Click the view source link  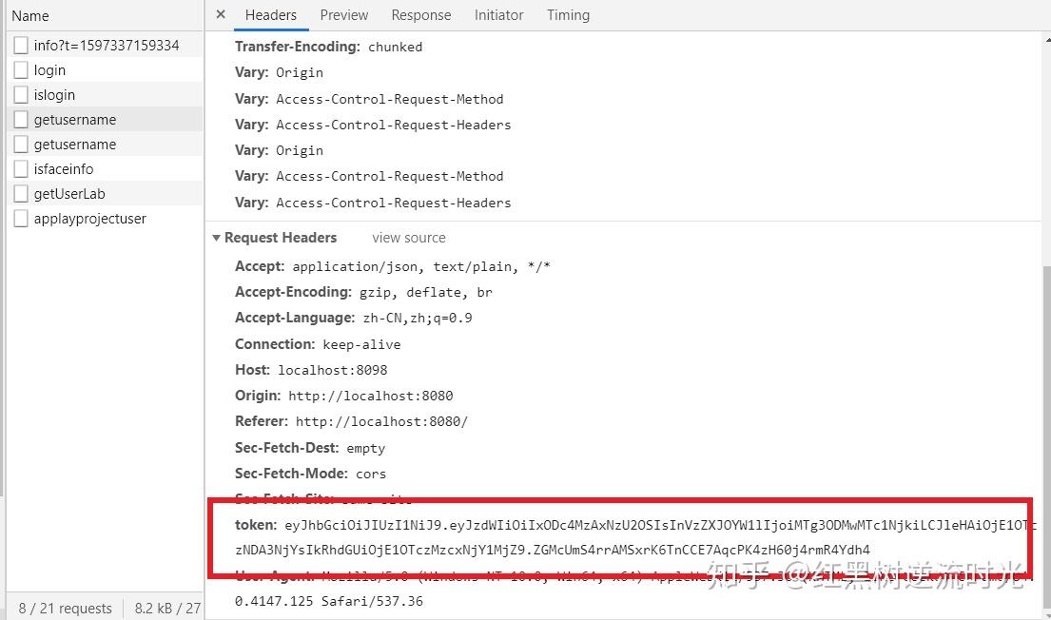click(408, 238)
